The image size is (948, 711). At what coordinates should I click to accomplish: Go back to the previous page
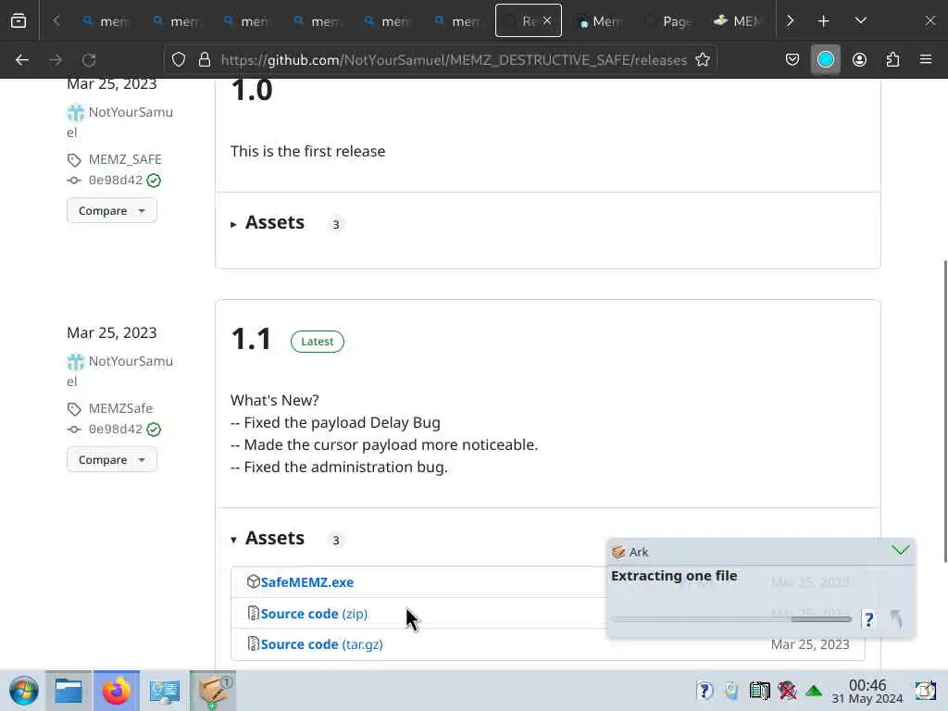pos(22,60)
